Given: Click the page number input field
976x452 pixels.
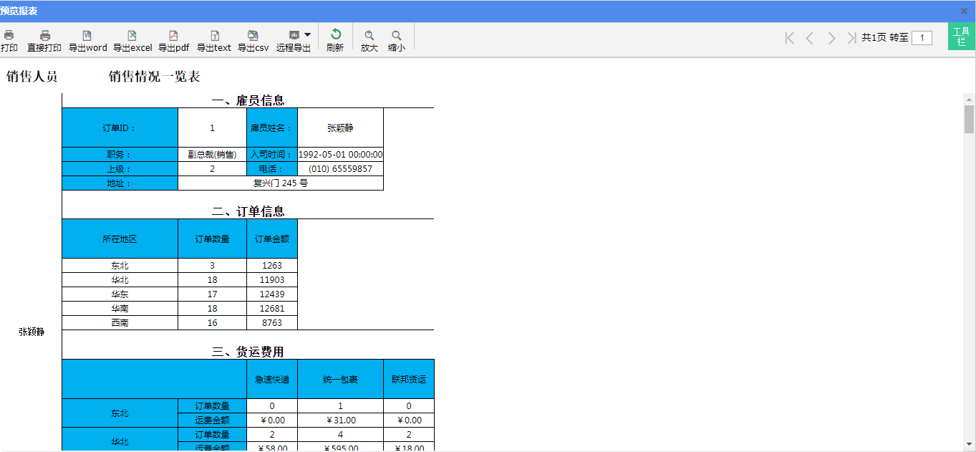Looking at the screenshot, I should [922, 38].
